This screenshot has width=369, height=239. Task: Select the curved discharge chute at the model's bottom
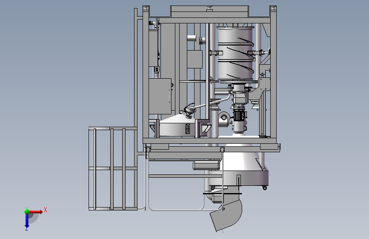(226, 215)
